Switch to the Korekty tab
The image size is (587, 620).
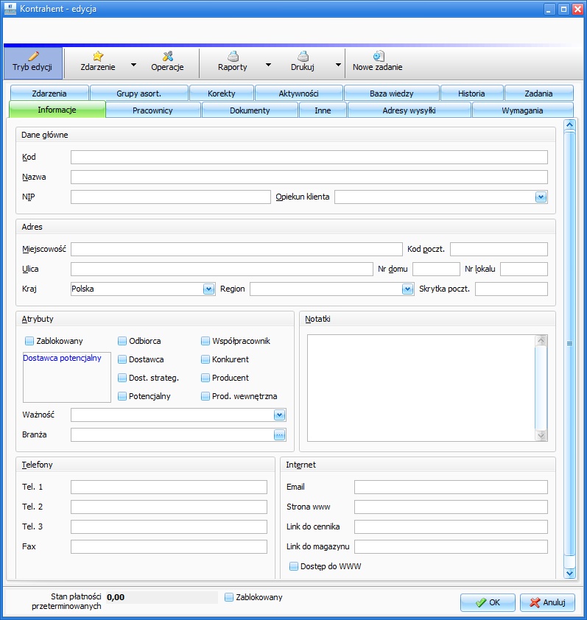tap(222, 94)
